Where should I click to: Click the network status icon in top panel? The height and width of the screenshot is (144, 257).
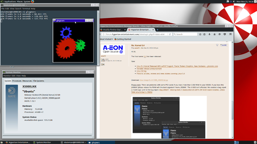[x=228, y=1]
